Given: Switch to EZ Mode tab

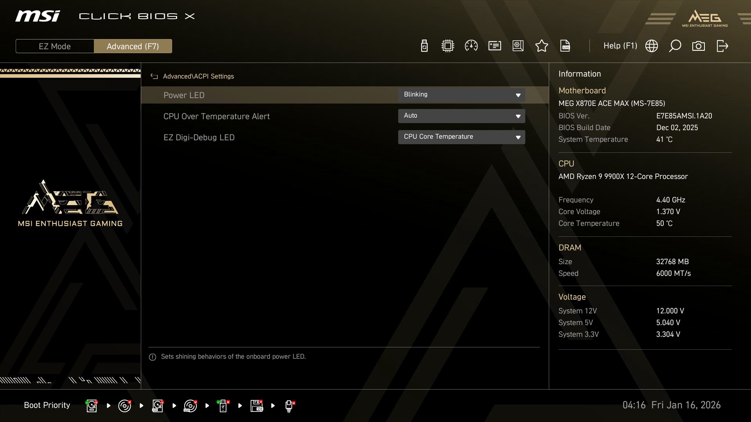Looking at the screenshot, I should (55, 46).
